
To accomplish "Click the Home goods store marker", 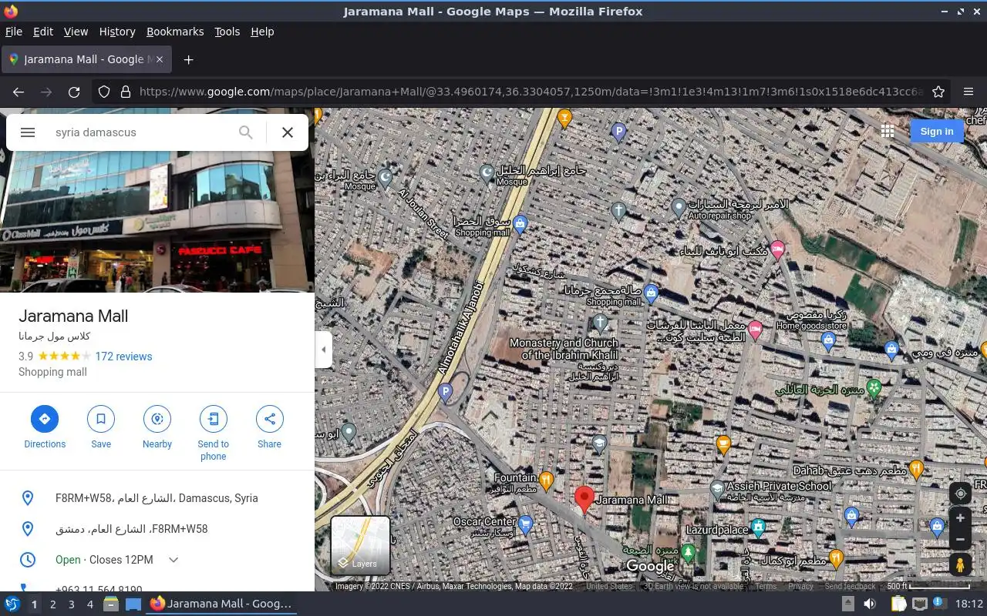I will click(829, 341).
